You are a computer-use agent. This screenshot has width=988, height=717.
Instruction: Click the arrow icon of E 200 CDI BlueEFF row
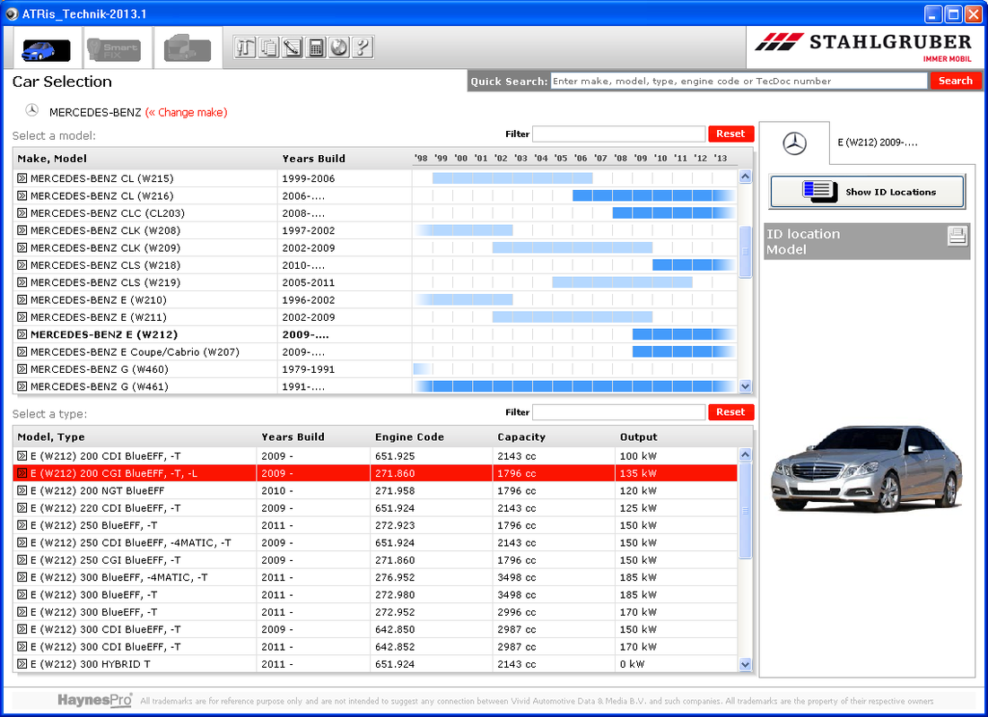click(x=22, y=456)
